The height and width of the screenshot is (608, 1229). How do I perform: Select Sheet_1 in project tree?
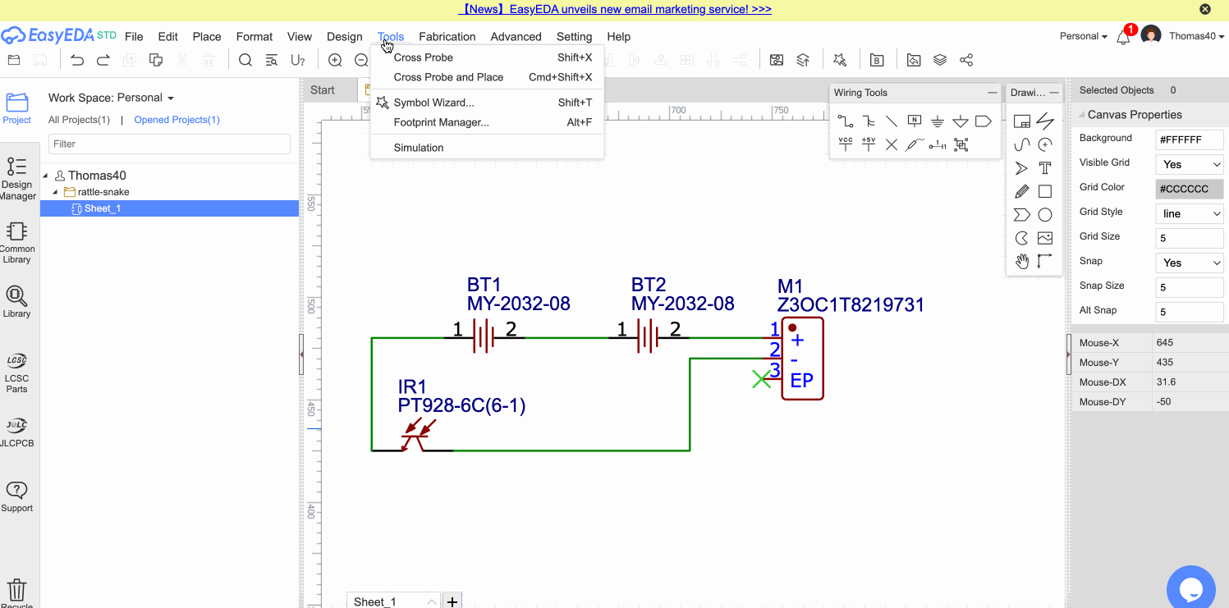click(169, 208)
